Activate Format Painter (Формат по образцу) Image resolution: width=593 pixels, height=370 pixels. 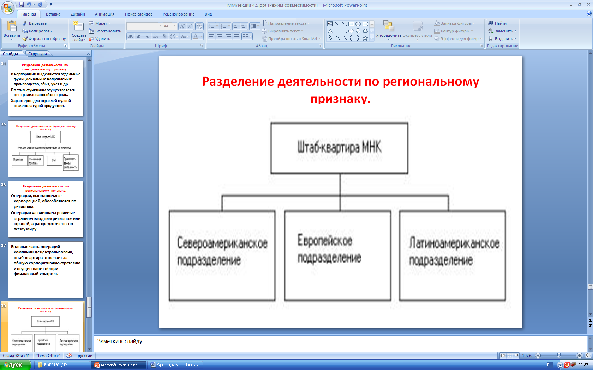click(x=44, y=39)
